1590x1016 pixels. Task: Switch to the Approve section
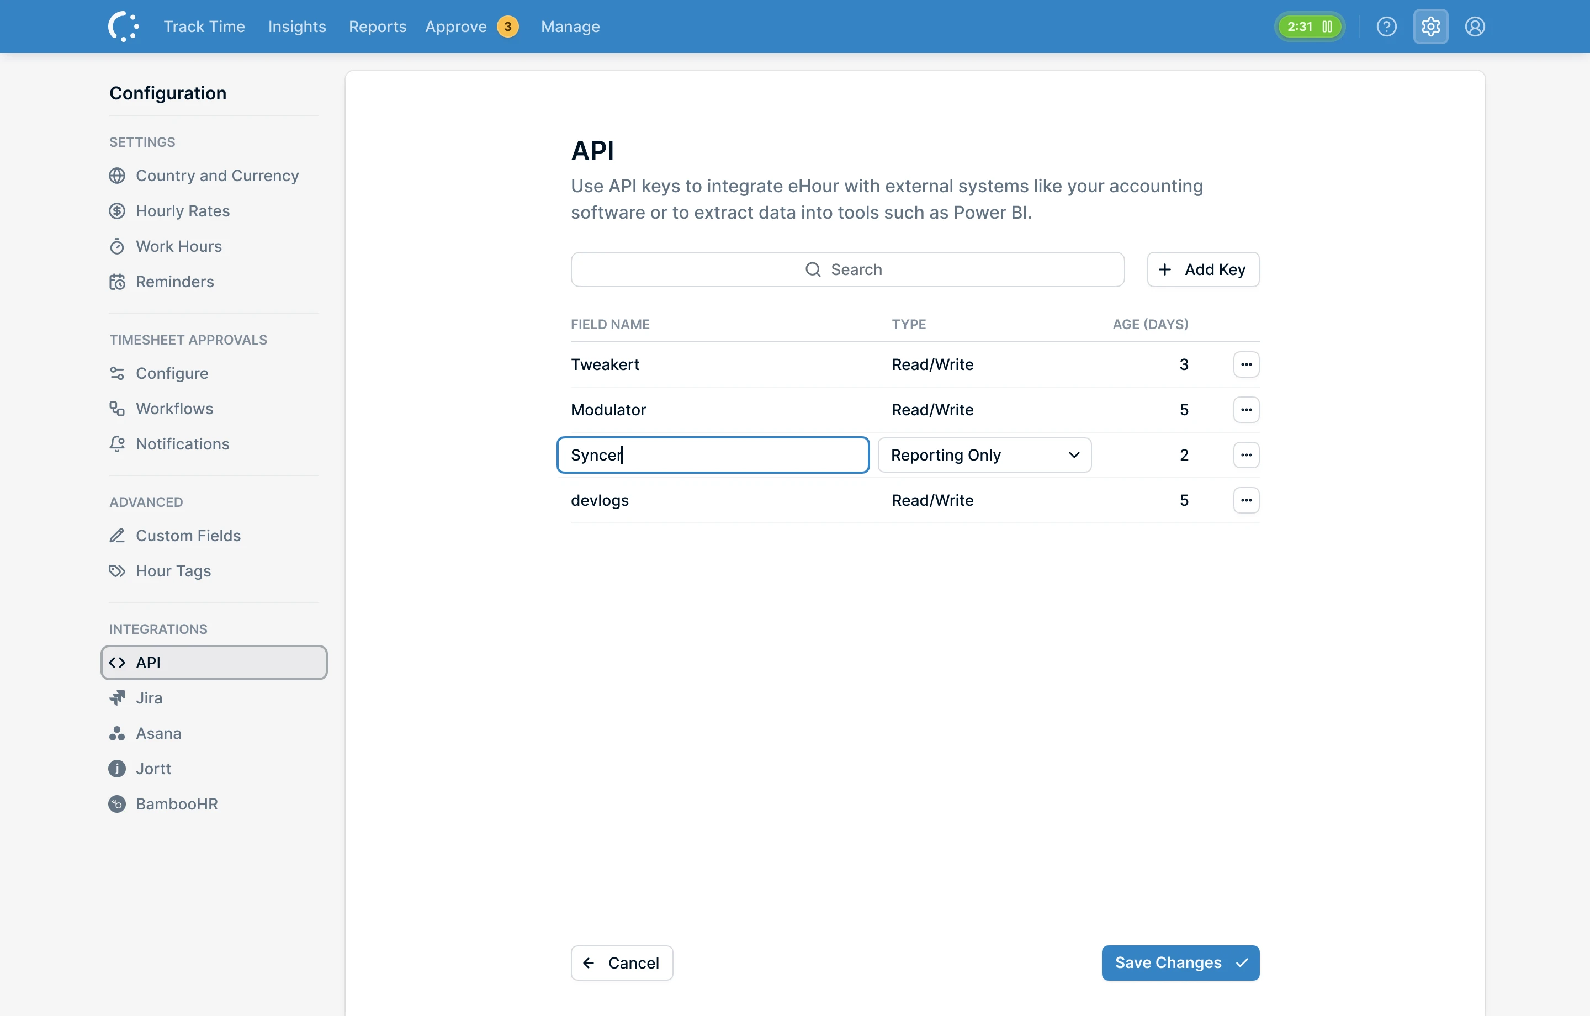click(455, 27)
